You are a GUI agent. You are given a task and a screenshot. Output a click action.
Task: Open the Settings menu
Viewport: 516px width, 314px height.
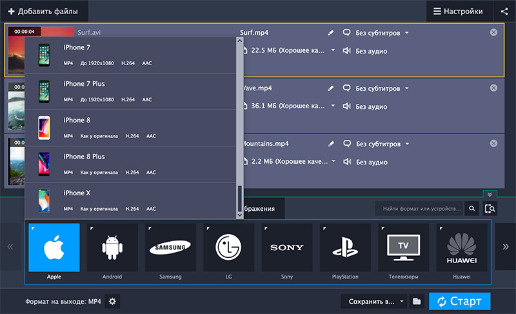tap(459, 11)
